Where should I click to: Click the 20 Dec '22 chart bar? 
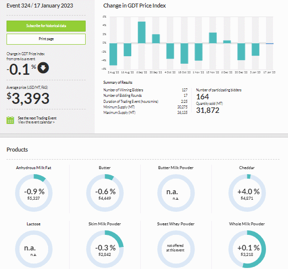click(x=241, y=52)
